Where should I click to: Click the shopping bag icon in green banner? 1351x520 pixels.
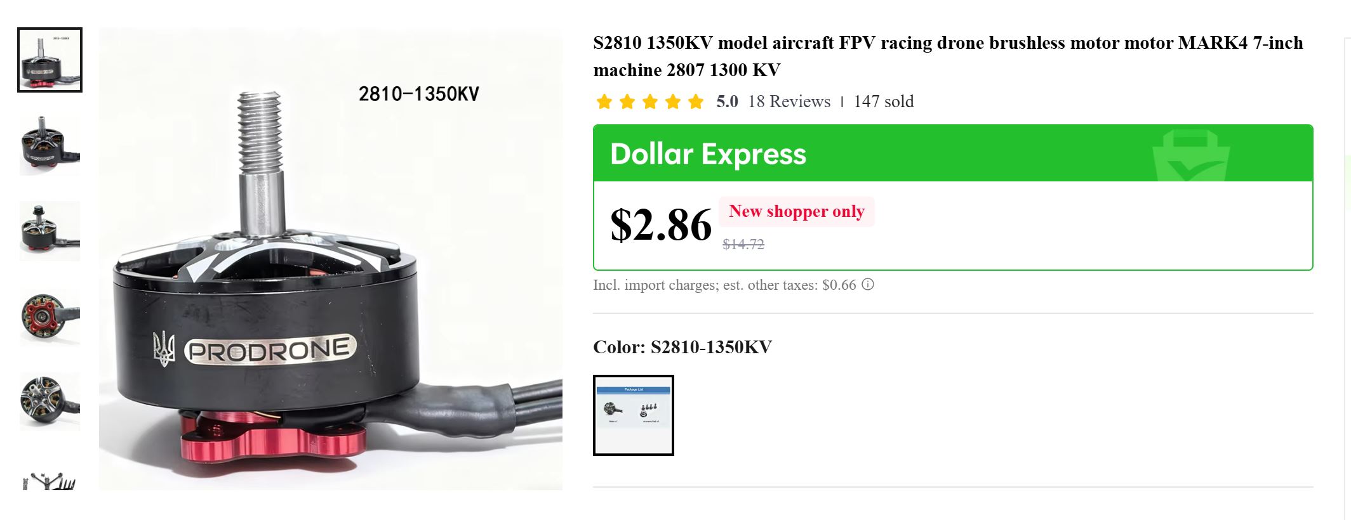[x=1191, y=155]
